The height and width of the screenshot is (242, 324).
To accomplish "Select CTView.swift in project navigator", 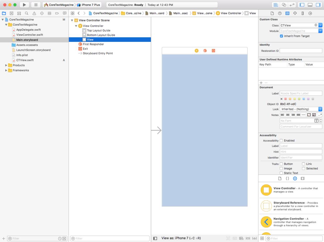I will (25, 60).
